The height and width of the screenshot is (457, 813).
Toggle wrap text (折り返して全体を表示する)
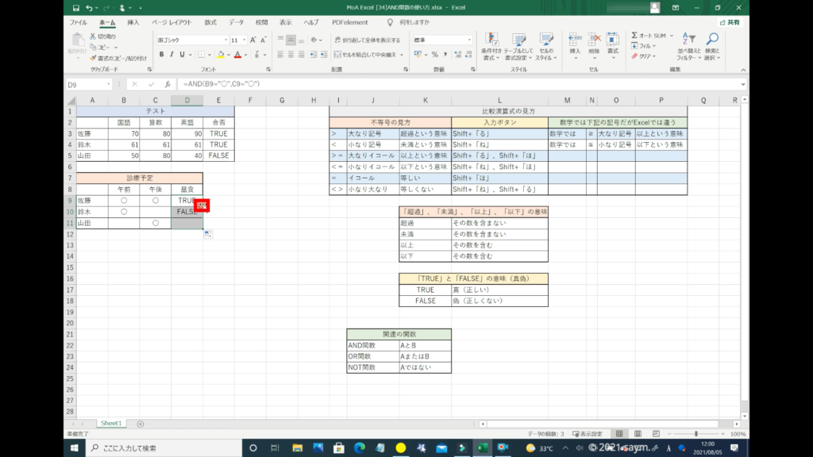(367, 40)
